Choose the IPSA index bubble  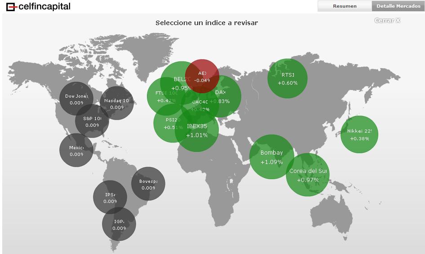(110, 197)
